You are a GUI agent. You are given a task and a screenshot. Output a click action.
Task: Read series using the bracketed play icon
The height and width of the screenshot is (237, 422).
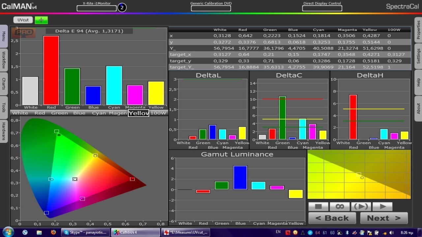point(361,207)
